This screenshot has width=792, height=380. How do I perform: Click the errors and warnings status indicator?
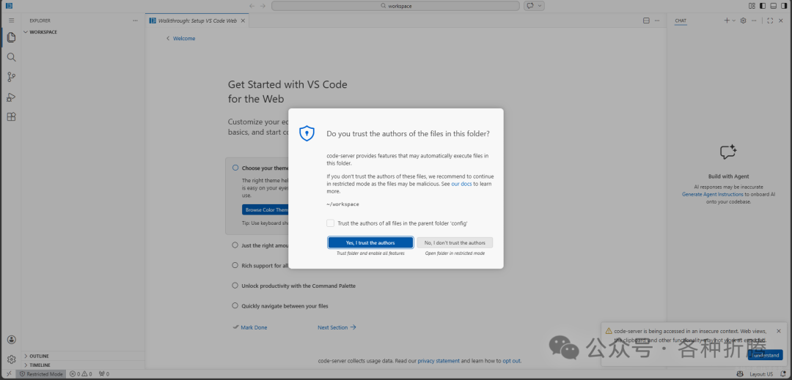point(81,374)
